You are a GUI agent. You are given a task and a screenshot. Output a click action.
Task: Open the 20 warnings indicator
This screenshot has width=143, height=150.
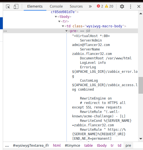109,6
